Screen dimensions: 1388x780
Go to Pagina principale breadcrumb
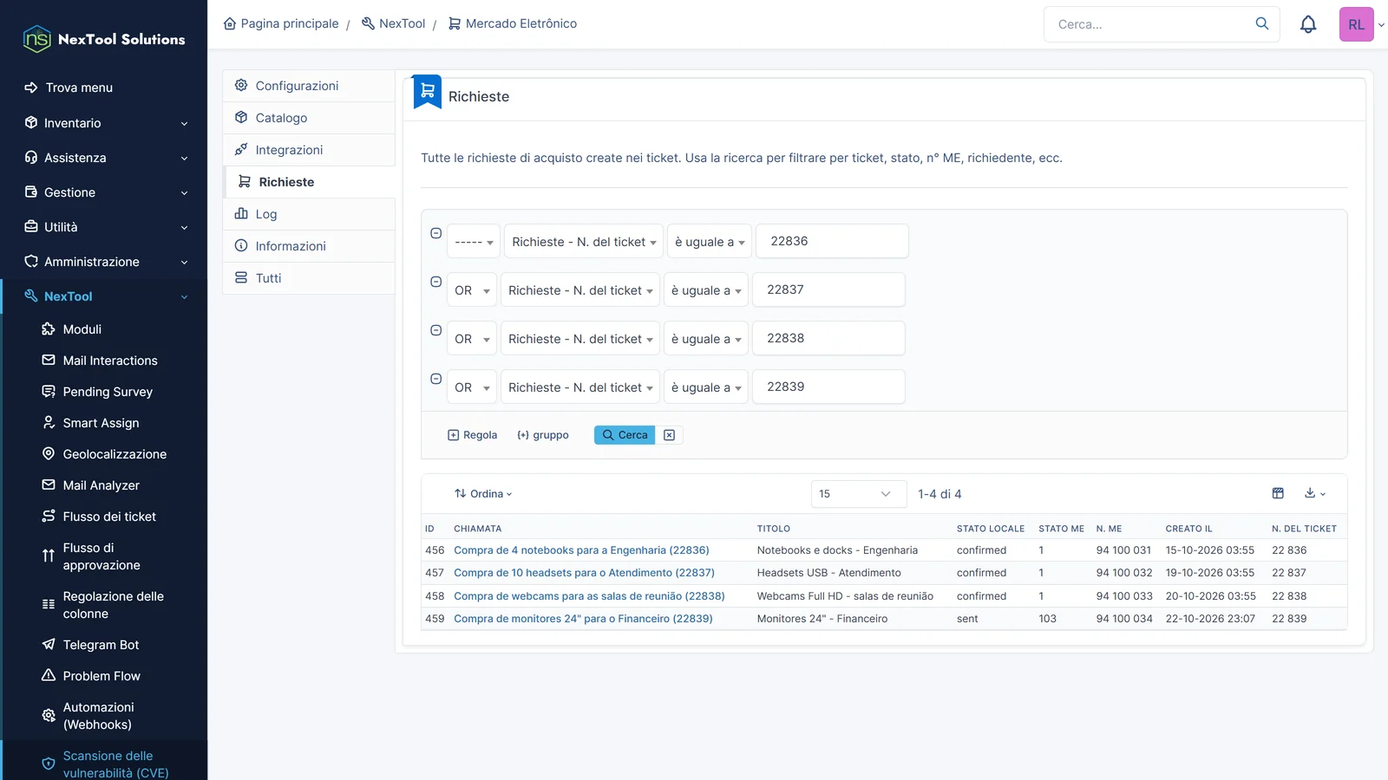tap(281, 23)
